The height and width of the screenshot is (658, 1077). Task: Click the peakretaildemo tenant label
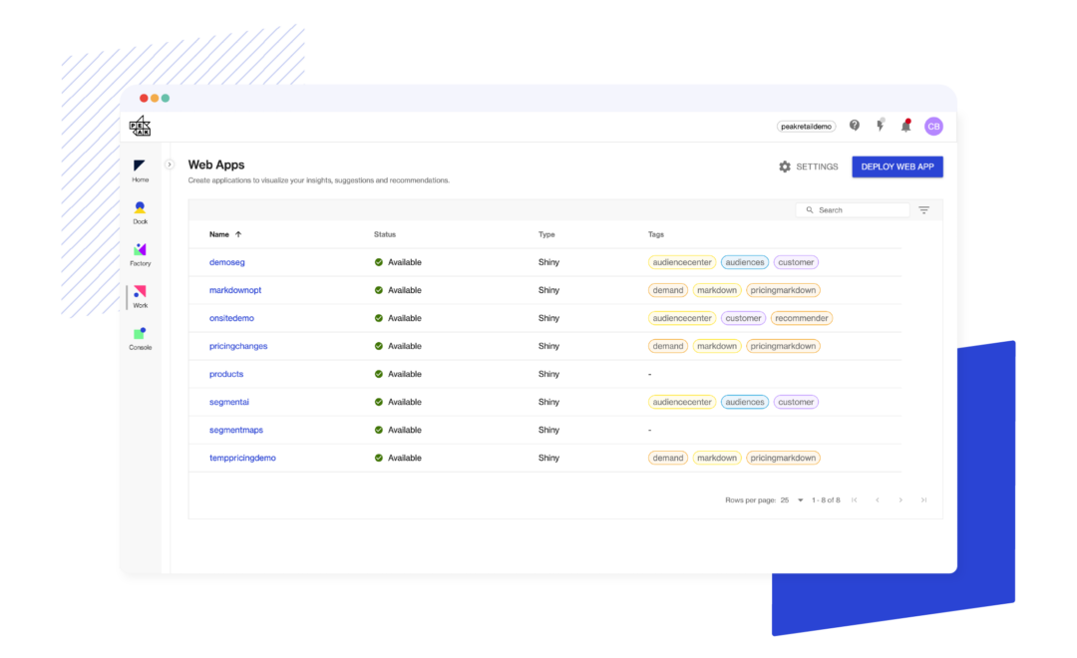pos(806,127)
